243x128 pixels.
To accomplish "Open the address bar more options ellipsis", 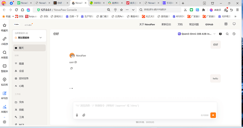I will coord(127,9).
